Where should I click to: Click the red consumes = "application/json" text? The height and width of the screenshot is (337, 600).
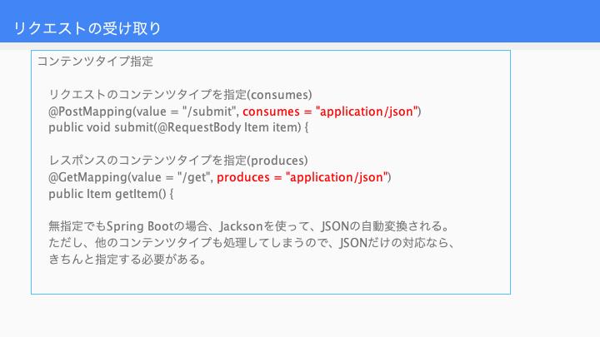[330, 112]
